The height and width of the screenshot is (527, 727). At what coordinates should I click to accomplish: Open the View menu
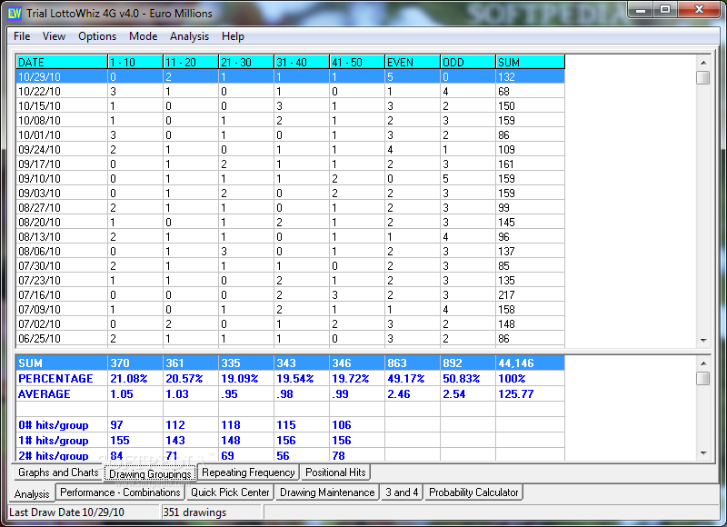coord(54,36)
